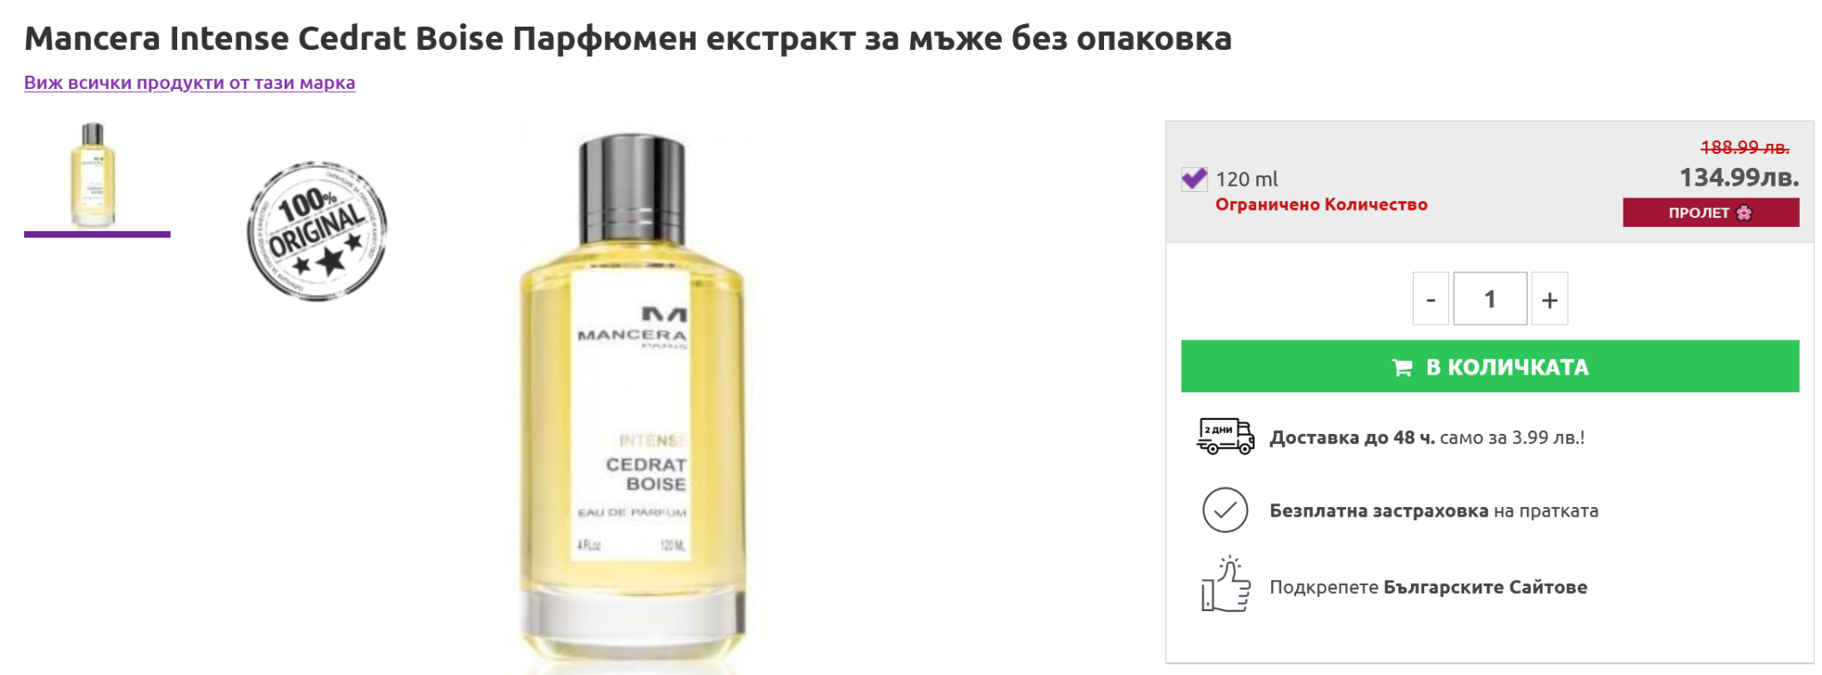
Task: Click the product title heading
Action: 628,38
